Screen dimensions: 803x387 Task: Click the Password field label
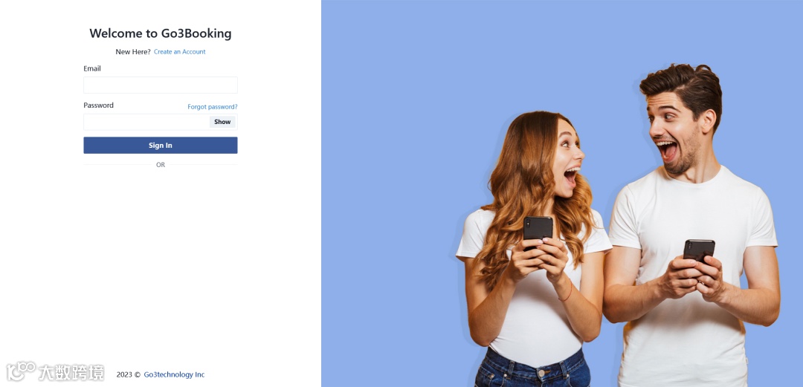pyautogui.click(x=98, y=105)
